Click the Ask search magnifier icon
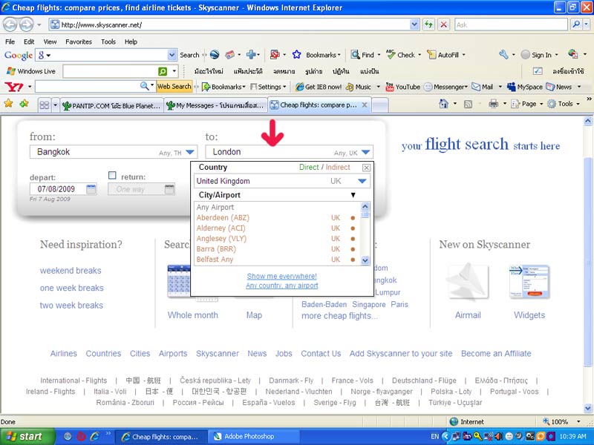 click(576, 24)
